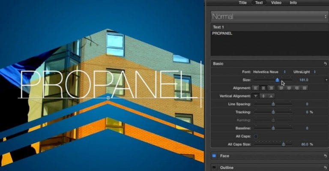Enable the All Caps checkbox
Viewport: 329px width, 171px height.
[256, 136]
